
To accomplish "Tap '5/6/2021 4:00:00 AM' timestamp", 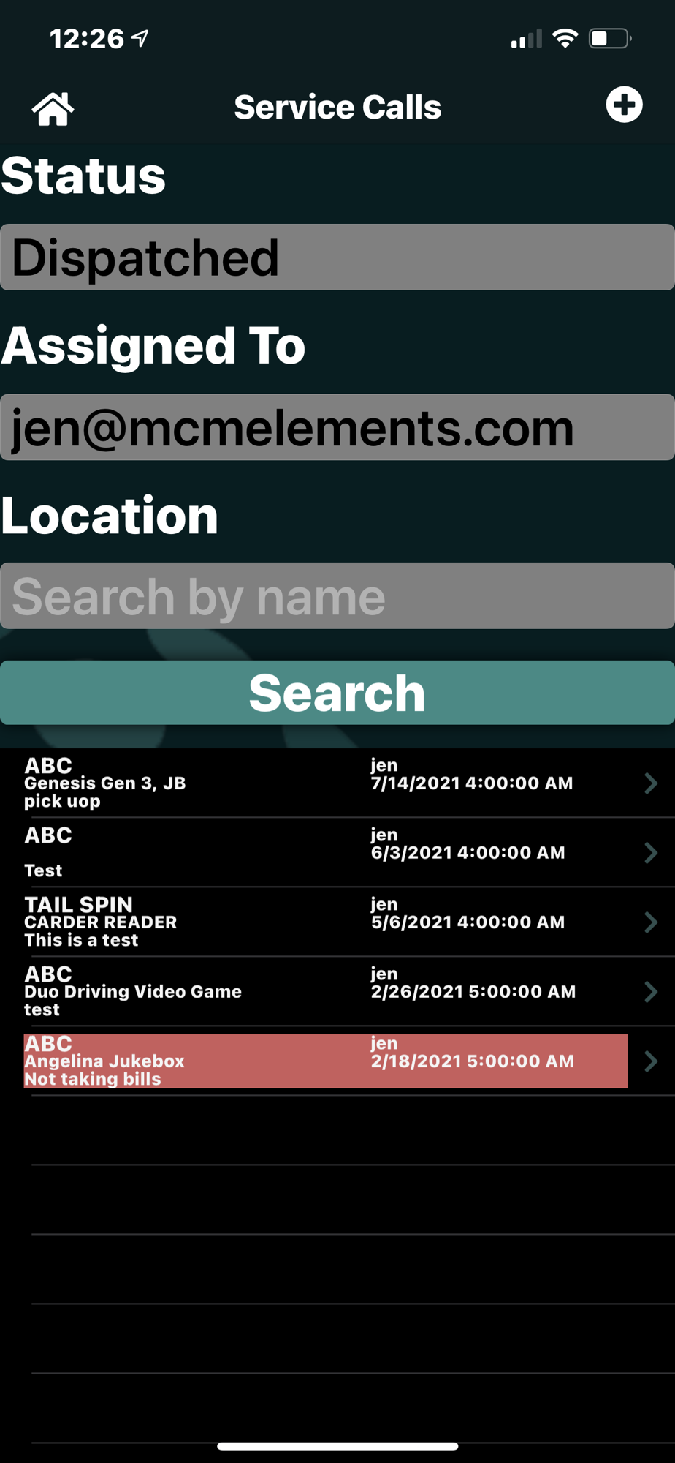I will 468,922.
